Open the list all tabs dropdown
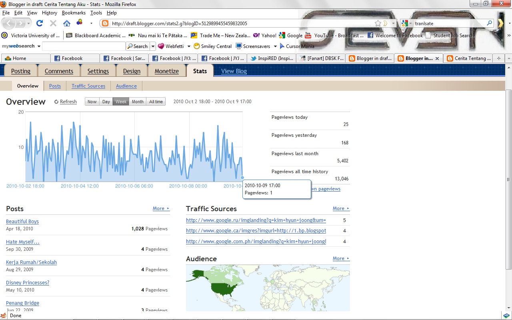 [x=508, y=58]
